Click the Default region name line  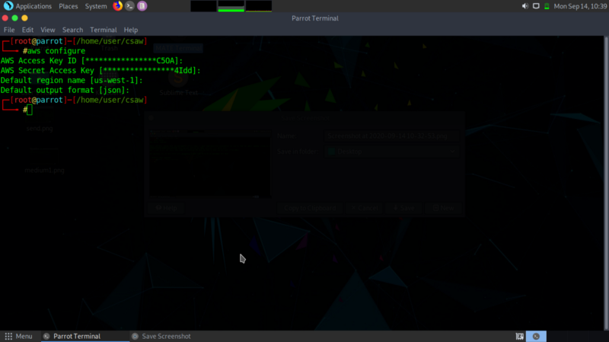click(x=72, y=81)
